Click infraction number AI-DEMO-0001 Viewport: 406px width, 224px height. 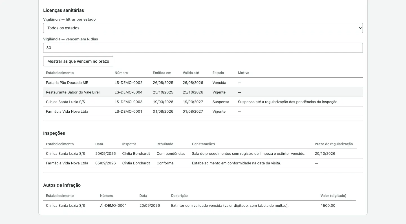113,206
